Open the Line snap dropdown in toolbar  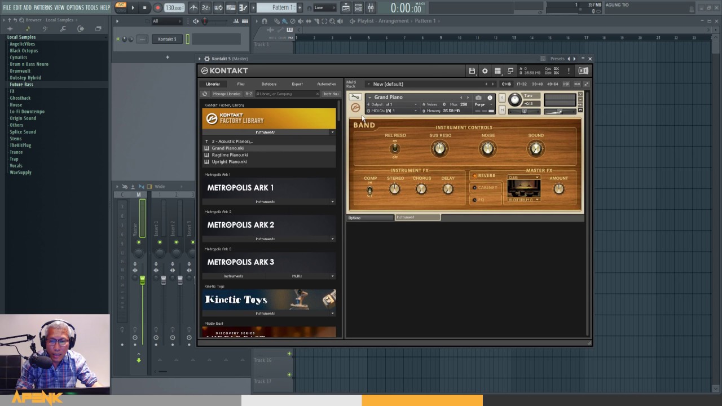(324, 7)
